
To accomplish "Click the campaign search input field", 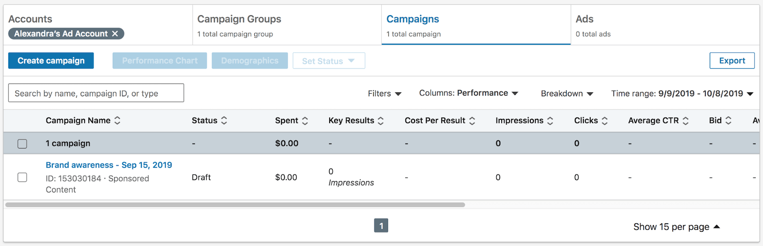I will [x=96, y=93].
